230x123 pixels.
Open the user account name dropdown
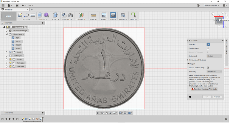tap(211, 5)
